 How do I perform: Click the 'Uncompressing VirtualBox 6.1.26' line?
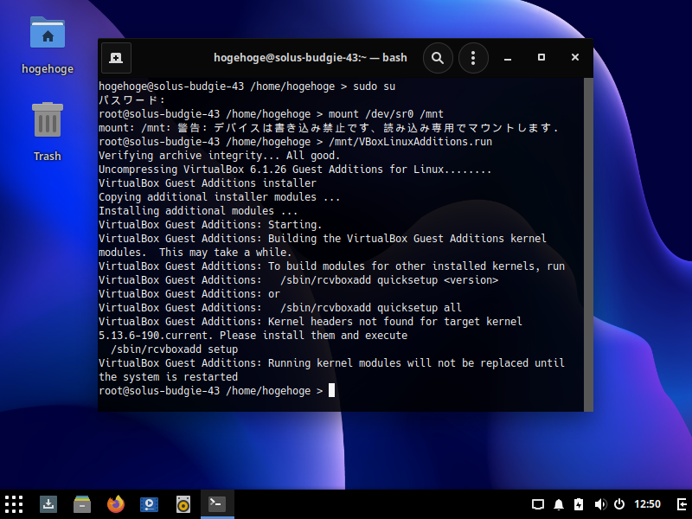coord(295,170)
